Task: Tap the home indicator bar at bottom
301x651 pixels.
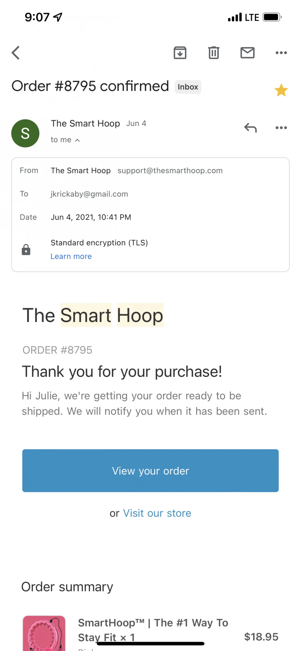Action: 150,644
